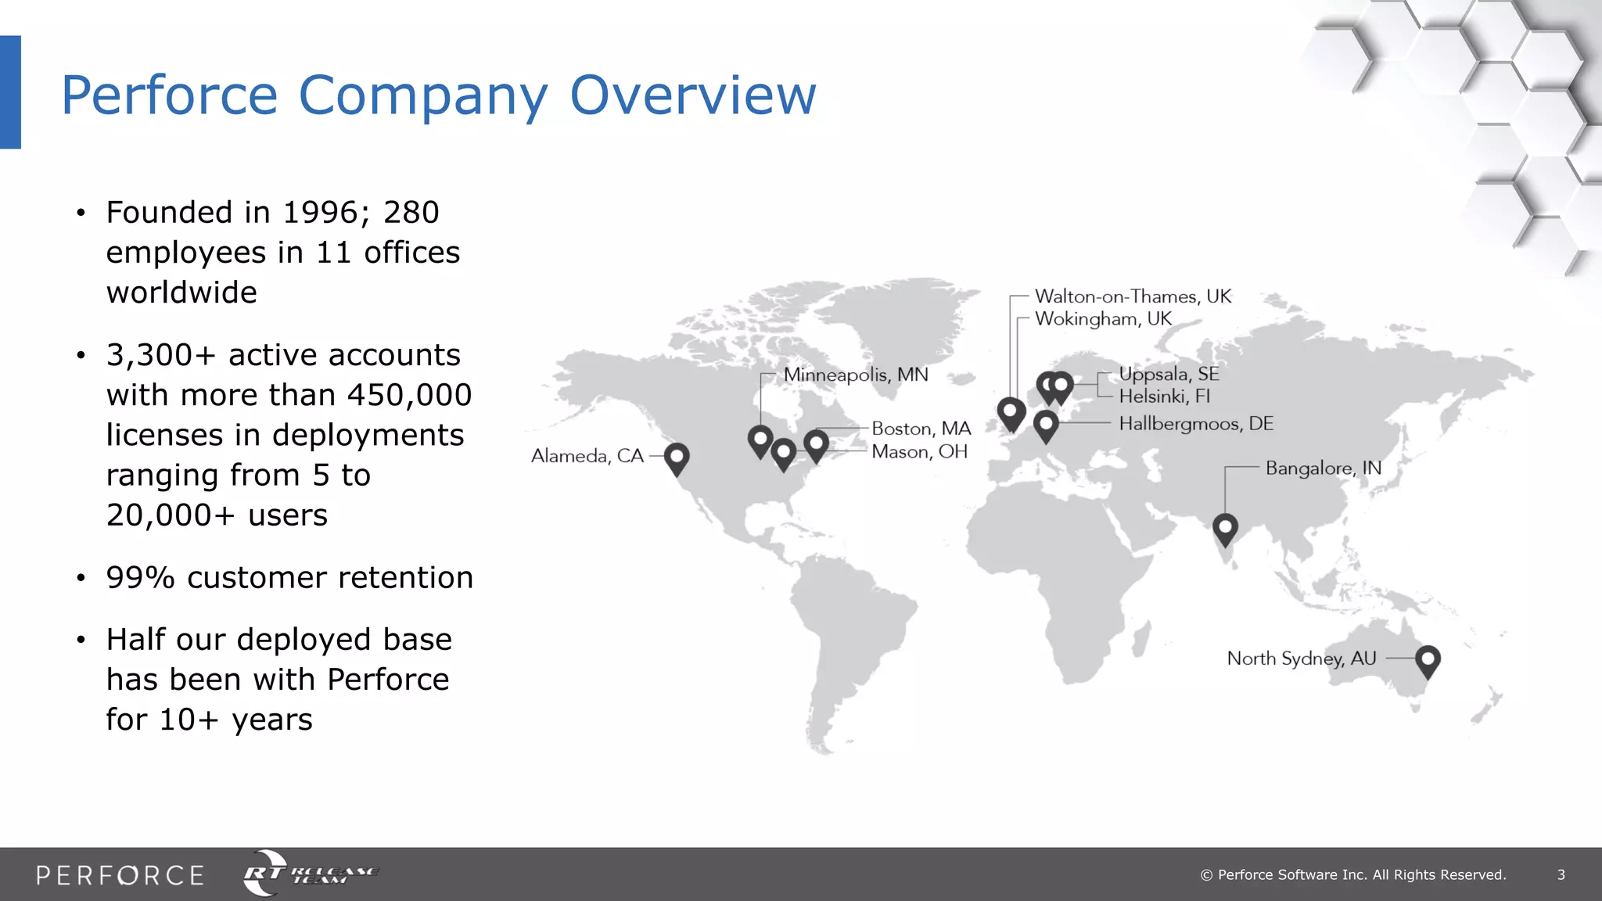Viewport: 1602px width, 901px height.
Task: Click the RT Release Team logo
Action: coord(311,874)
